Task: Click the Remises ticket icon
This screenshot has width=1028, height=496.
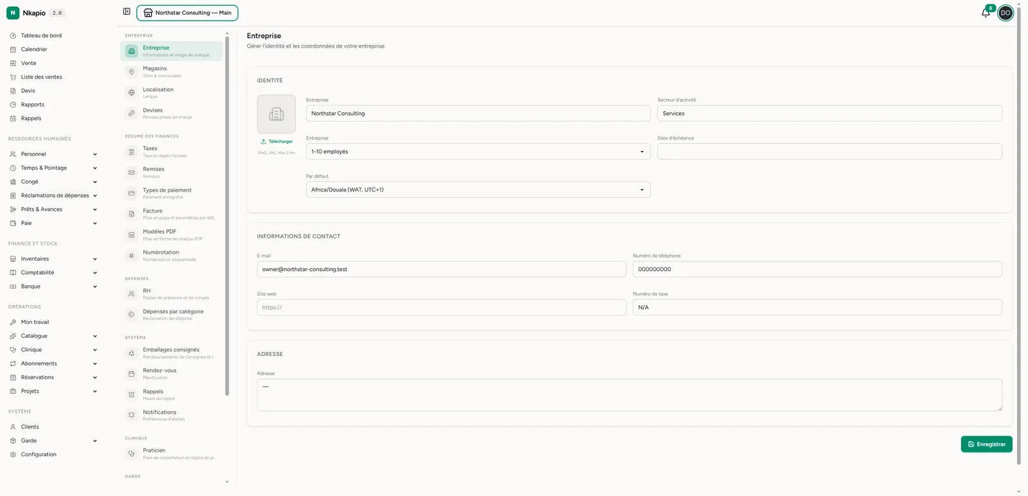Action: click(132, 172)
